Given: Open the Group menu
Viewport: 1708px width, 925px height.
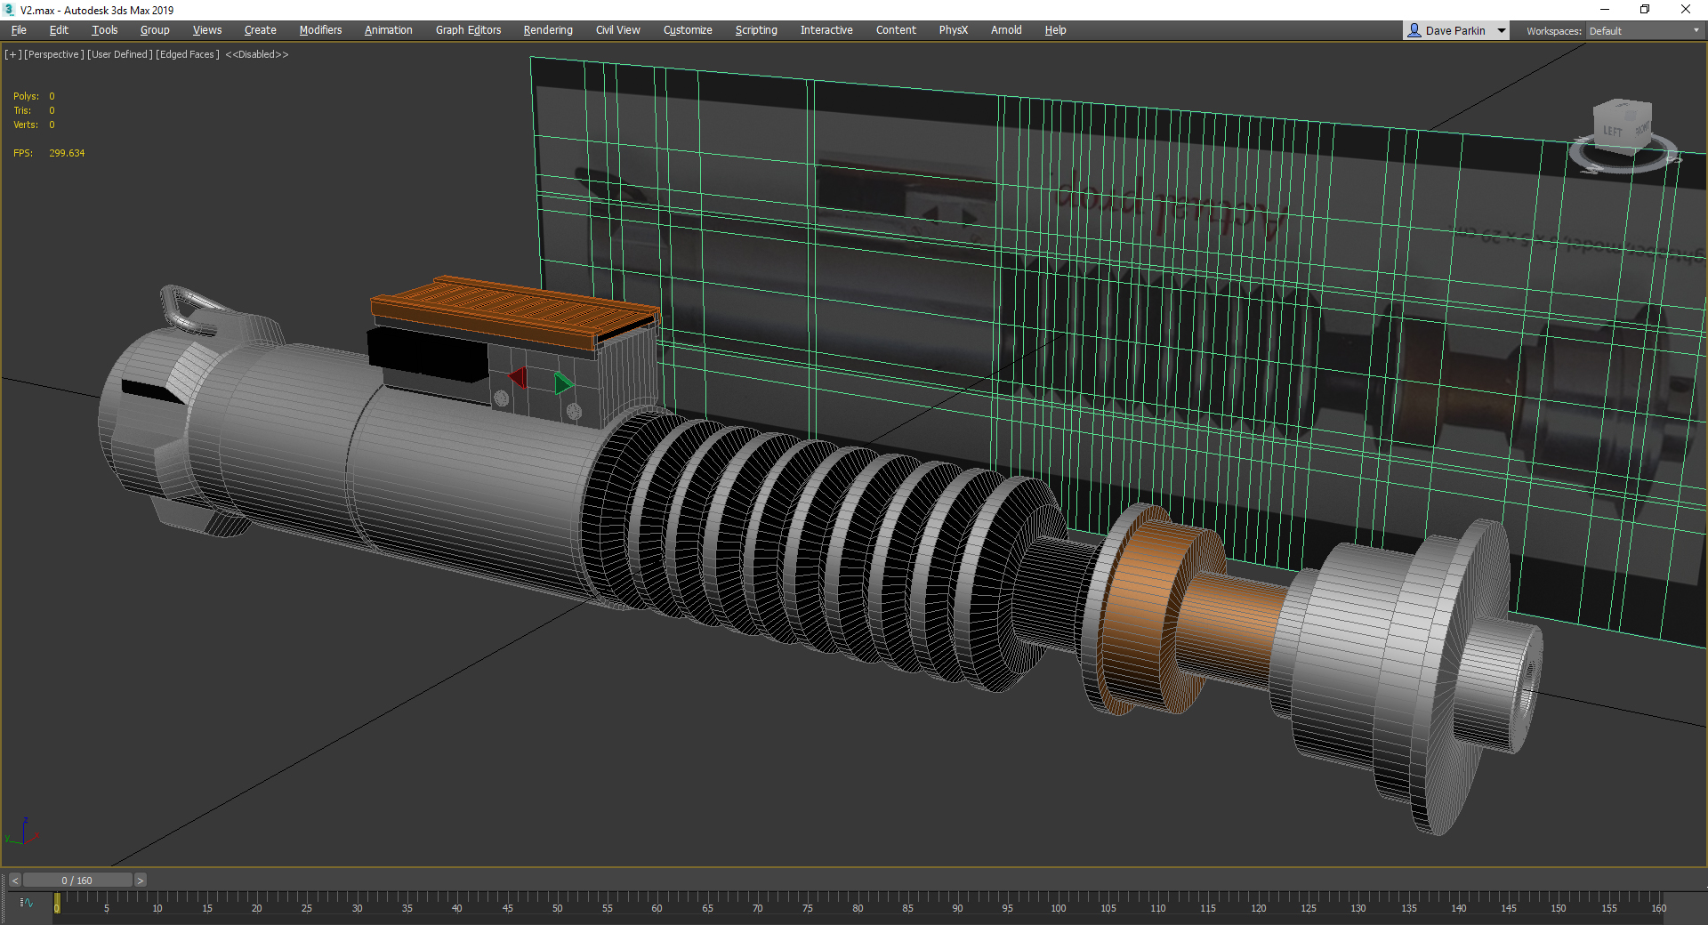Looking at the screenshot, I should (x=155, y=30).
